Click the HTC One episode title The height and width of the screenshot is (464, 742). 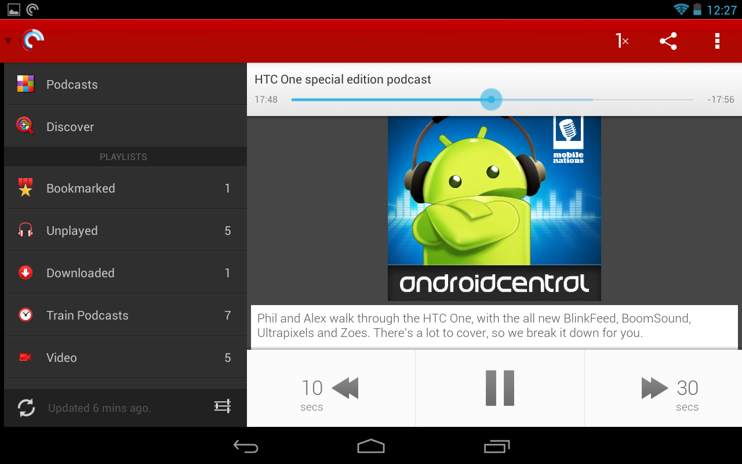pyautogui.click(x=343, y=79)
